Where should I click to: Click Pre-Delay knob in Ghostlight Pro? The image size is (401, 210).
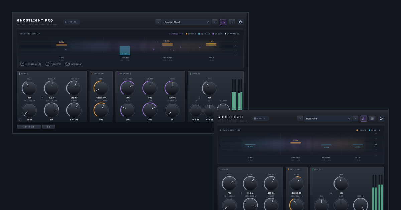coord(29,110)
